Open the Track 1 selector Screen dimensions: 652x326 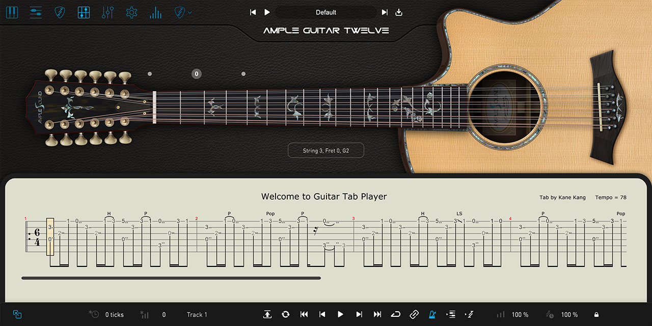click(197, 315)
